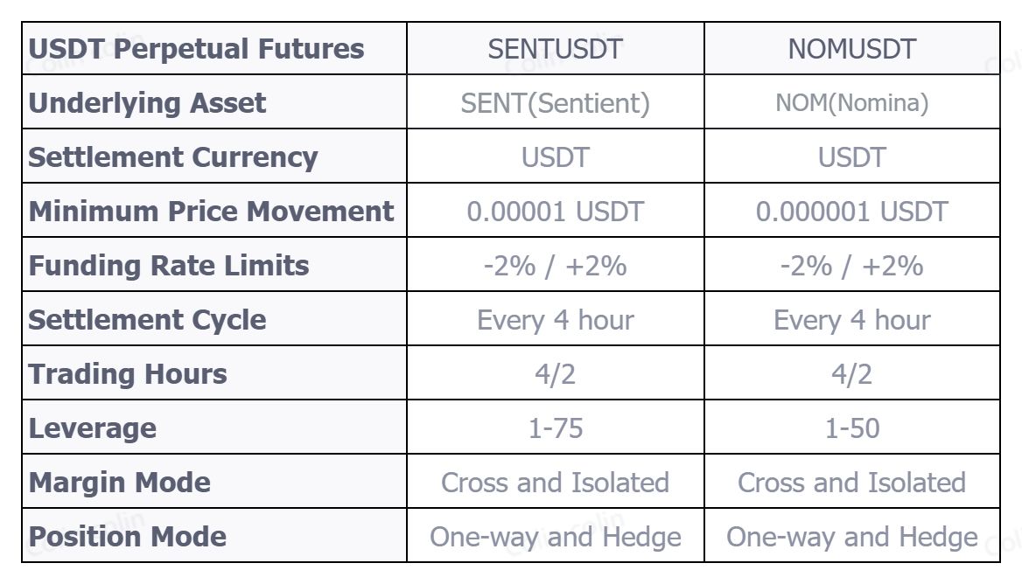1022x584 pixels.
Task: Select the Settlement Currency row label
Action: click(x=173, y=157)
